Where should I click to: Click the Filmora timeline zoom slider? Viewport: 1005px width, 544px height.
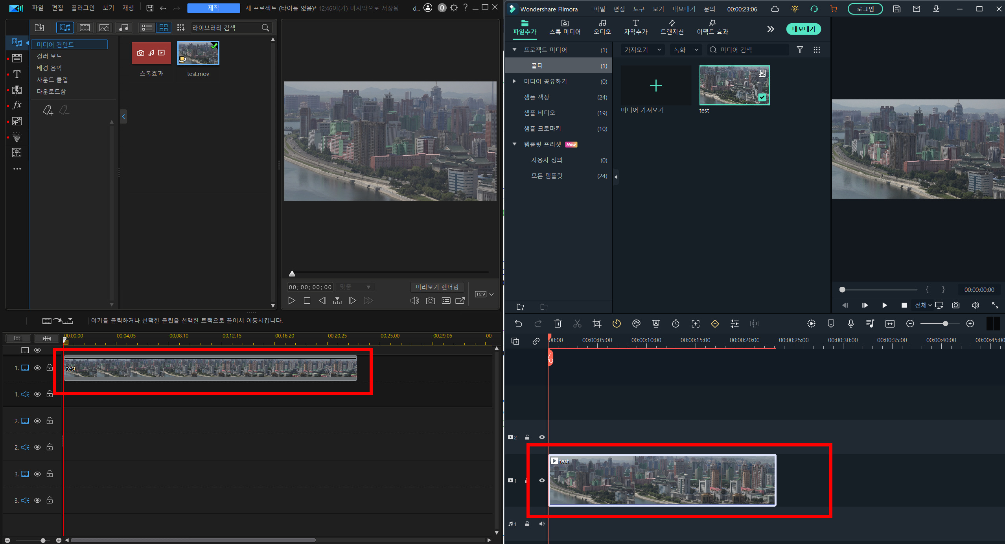point(945,324)
